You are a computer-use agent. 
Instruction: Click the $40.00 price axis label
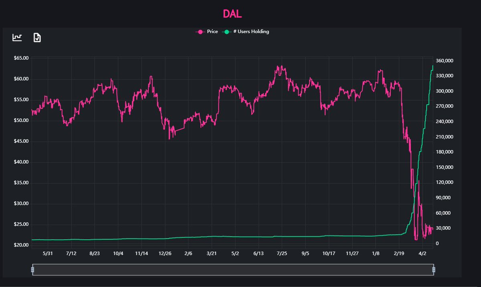click(21, 162)
